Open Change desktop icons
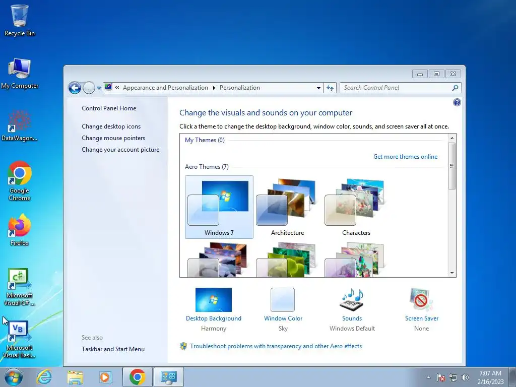 point(111,126)
